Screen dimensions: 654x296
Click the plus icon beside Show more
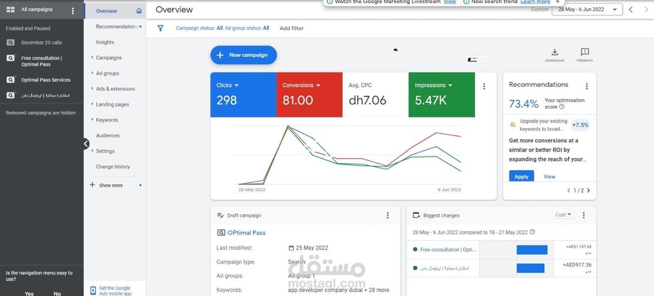(92, 185)
